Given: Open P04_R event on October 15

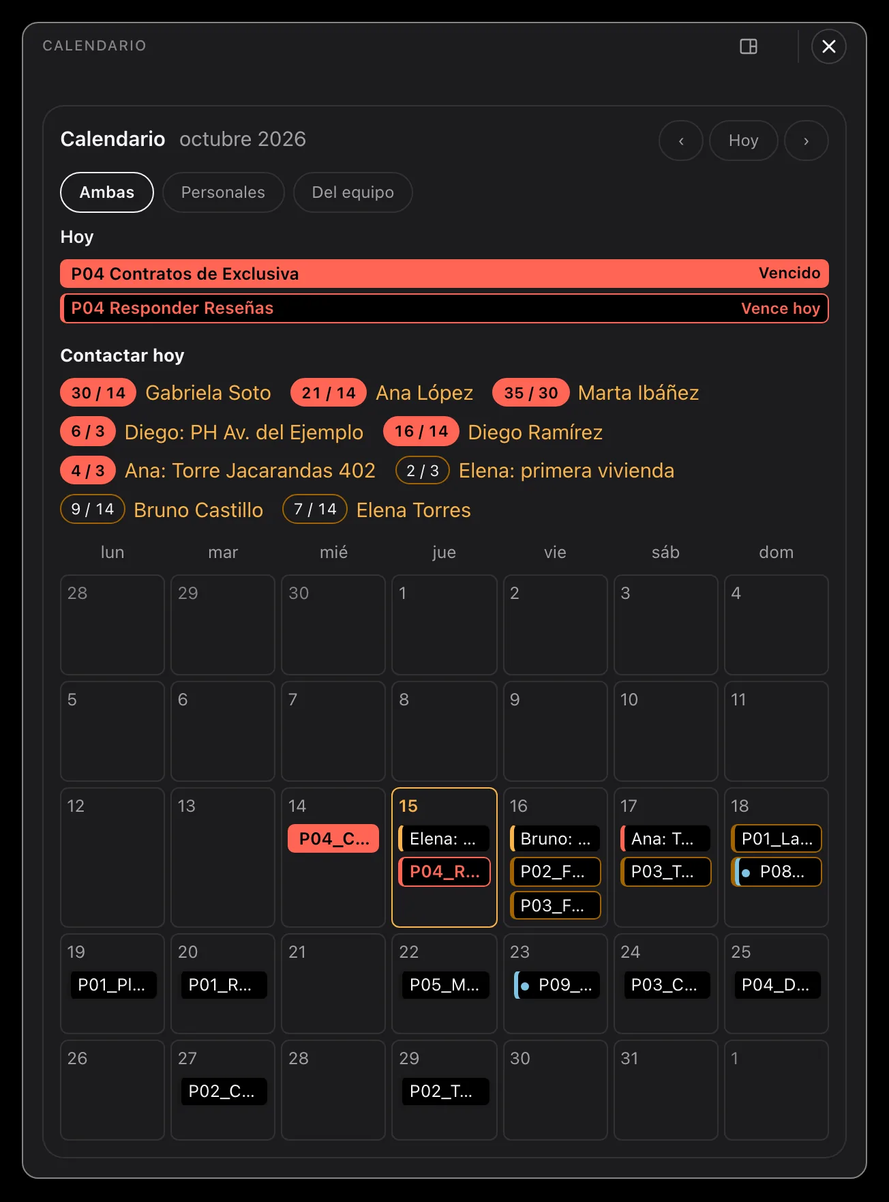Looking at the screenshot, I should click(x=444, y=872).
